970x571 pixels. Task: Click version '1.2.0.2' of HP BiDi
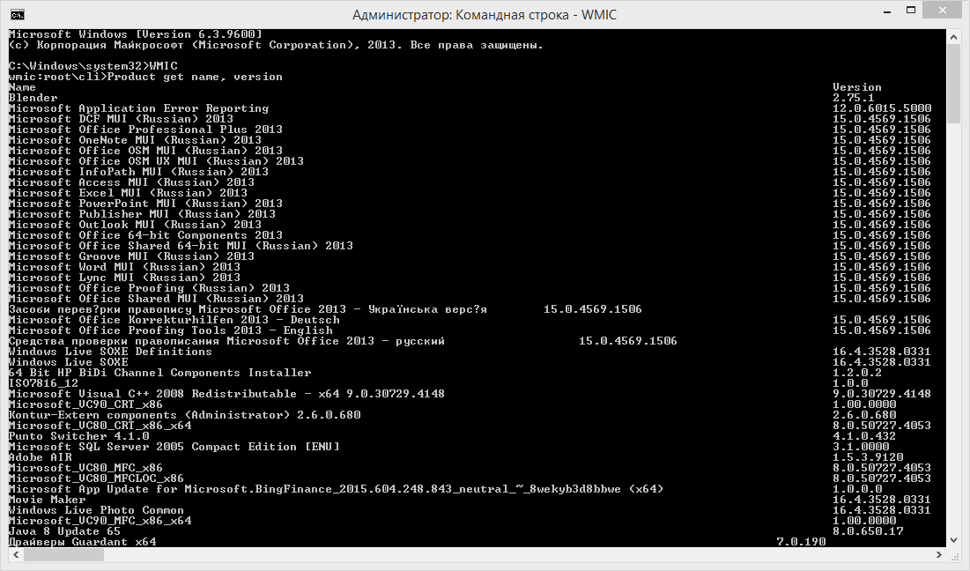[x=857, y=373]
